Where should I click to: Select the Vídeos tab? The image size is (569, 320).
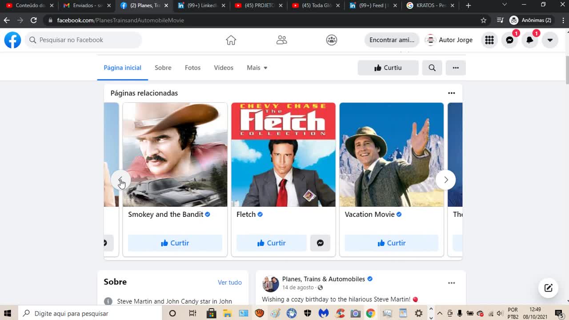coord(224,68)
